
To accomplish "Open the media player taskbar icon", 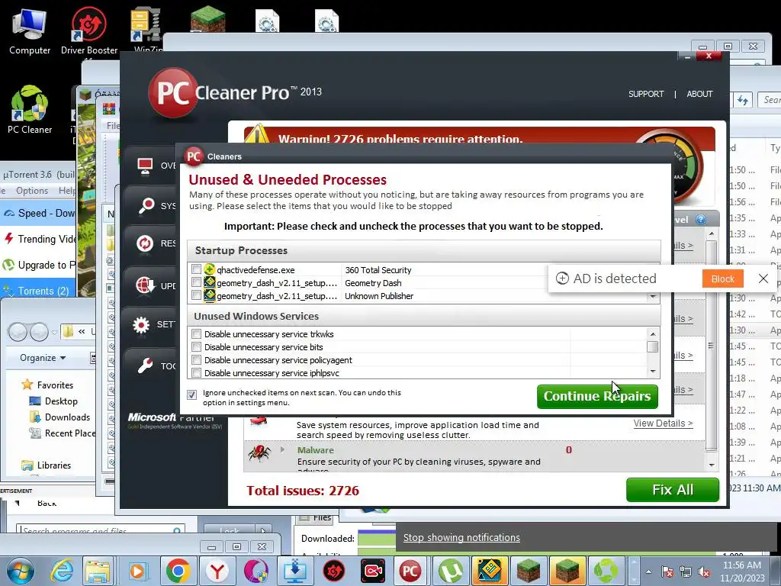I will (138, 571).
